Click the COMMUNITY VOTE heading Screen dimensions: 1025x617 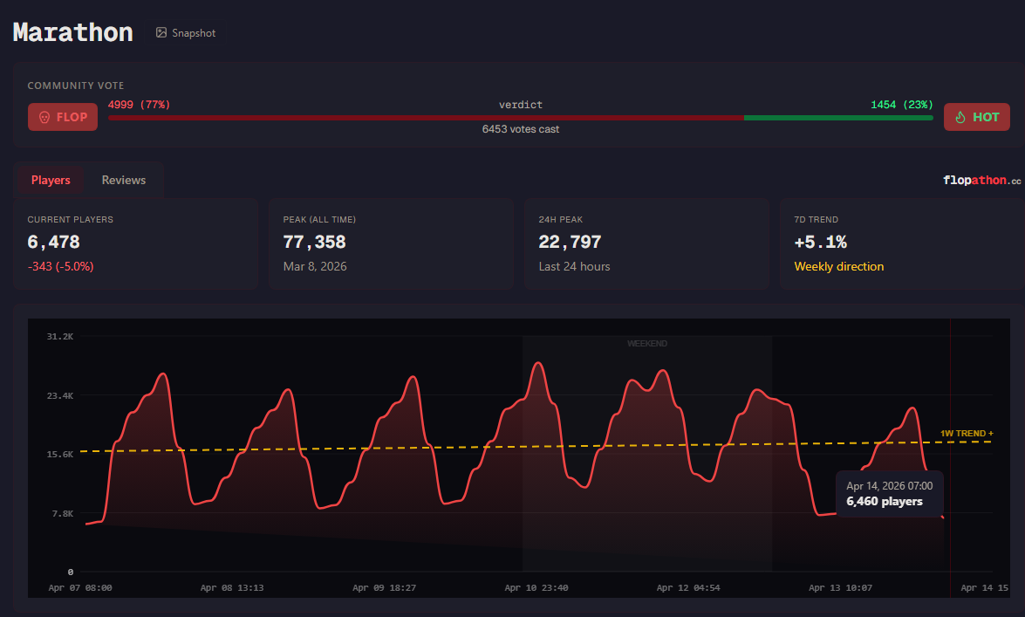[76, 86]
